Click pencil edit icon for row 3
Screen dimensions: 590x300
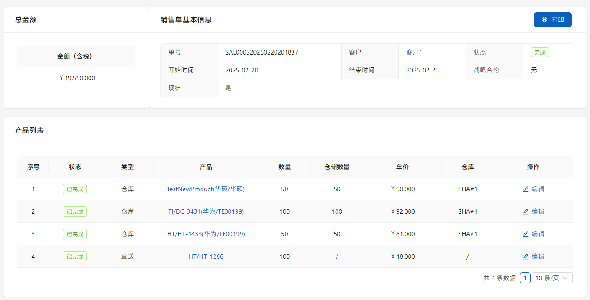526,234
